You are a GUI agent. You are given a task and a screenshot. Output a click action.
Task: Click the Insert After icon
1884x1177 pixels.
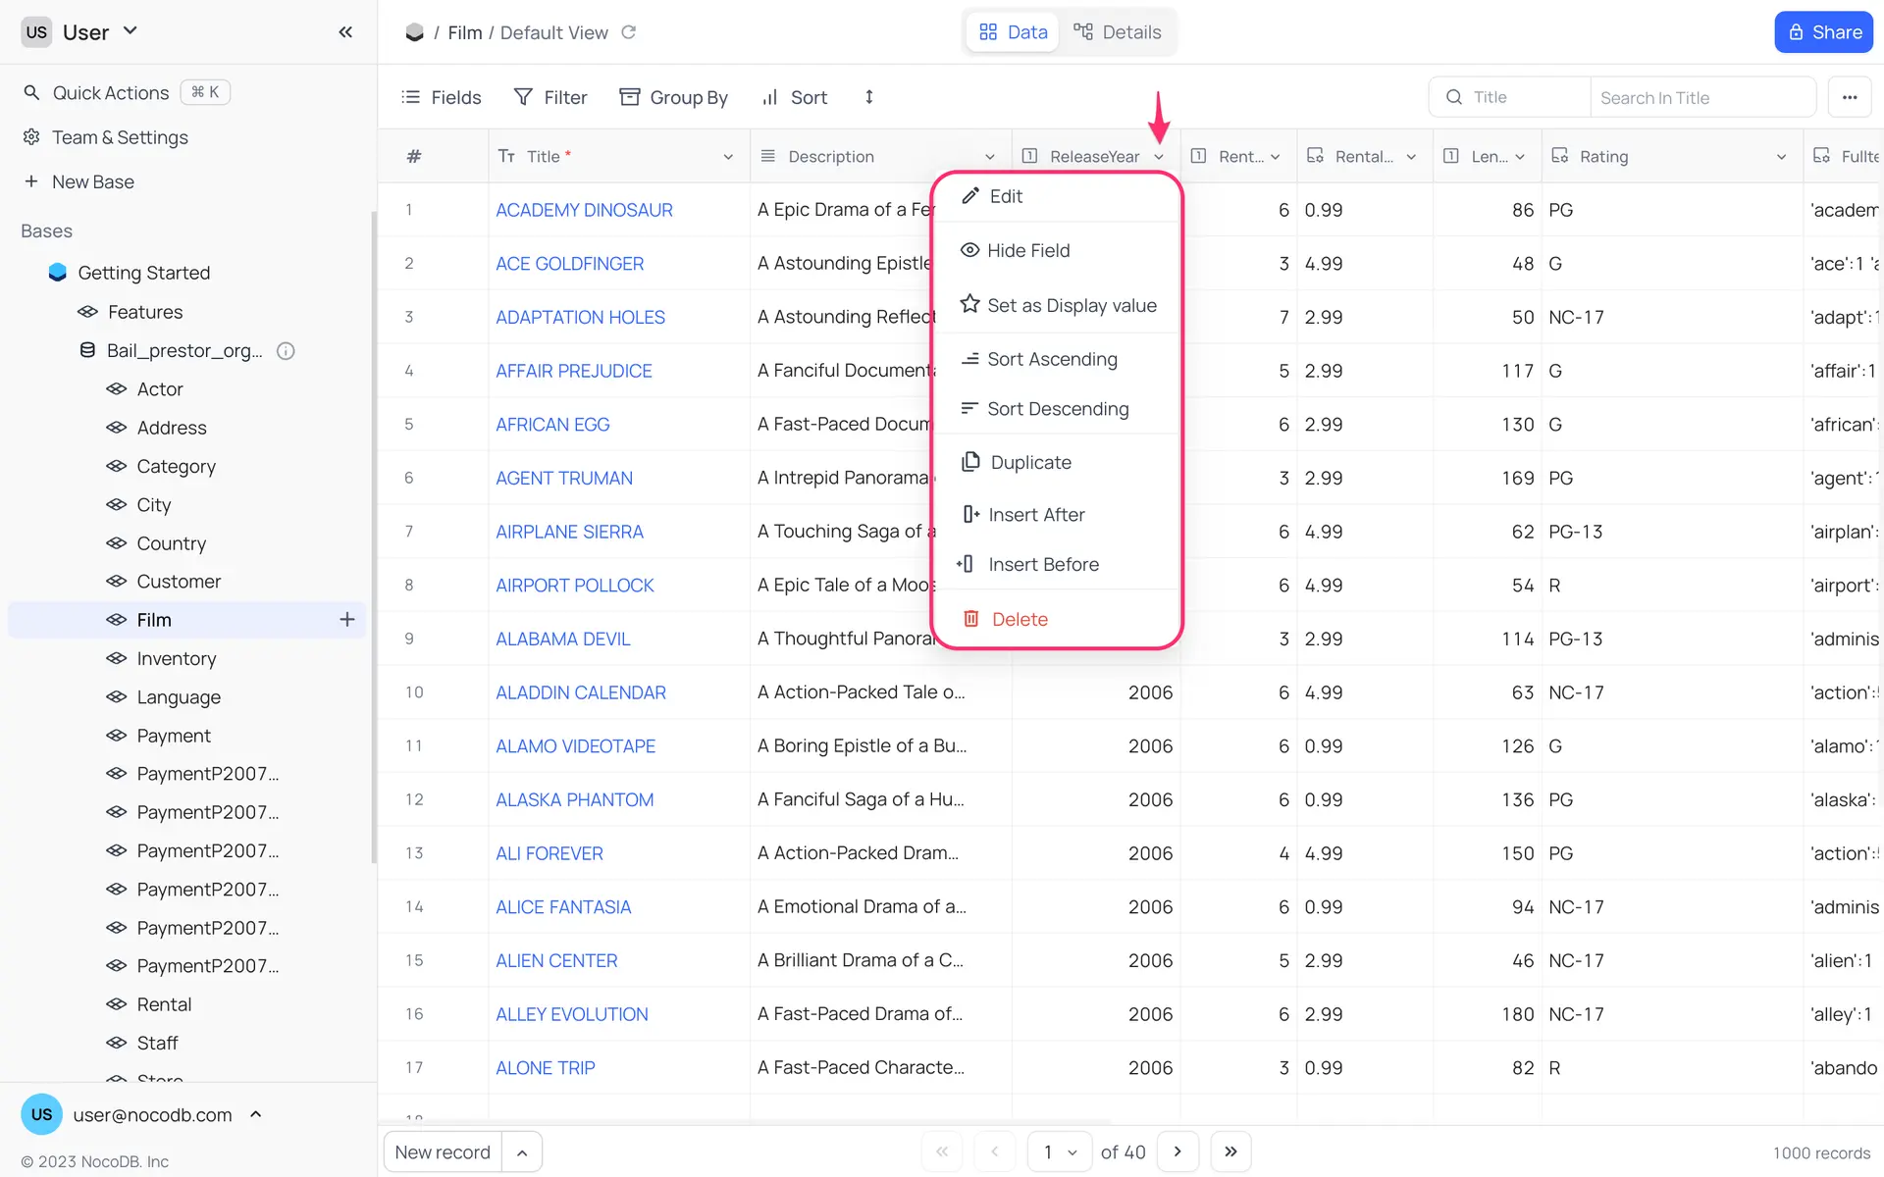click(970, 514)
